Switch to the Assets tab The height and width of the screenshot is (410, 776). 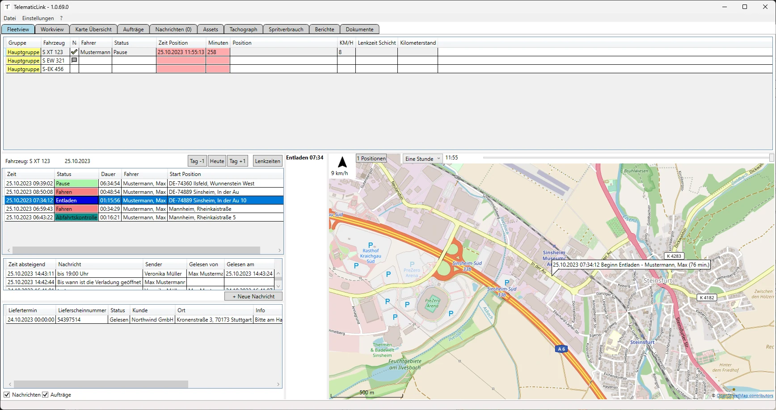point(211,29)
